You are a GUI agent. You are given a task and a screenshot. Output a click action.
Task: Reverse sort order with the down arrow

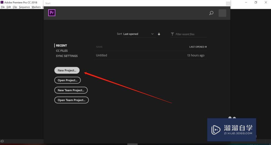click(x=159, y=34)
